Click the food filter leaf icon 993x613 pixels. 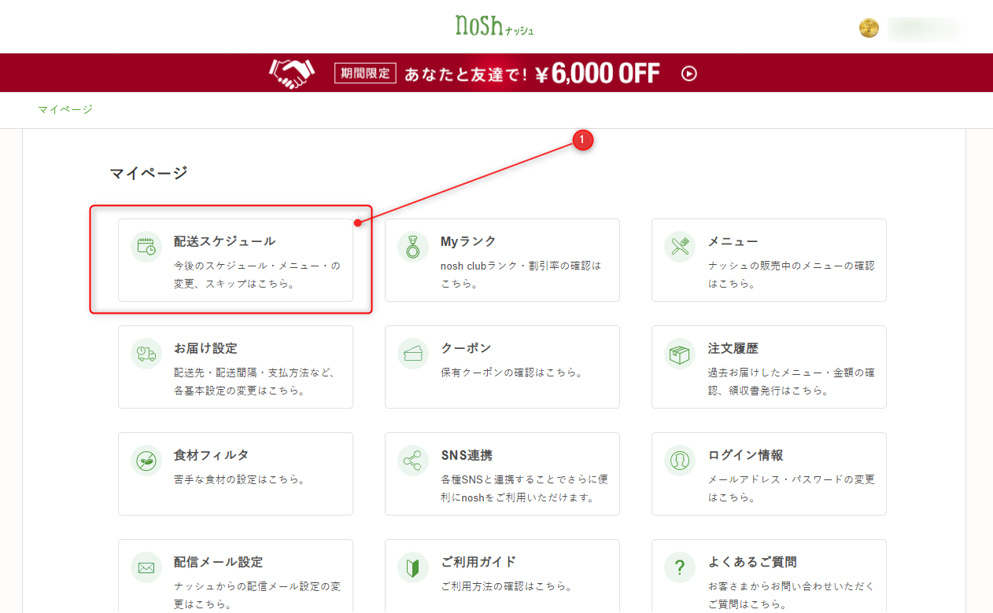pos(146,461)
